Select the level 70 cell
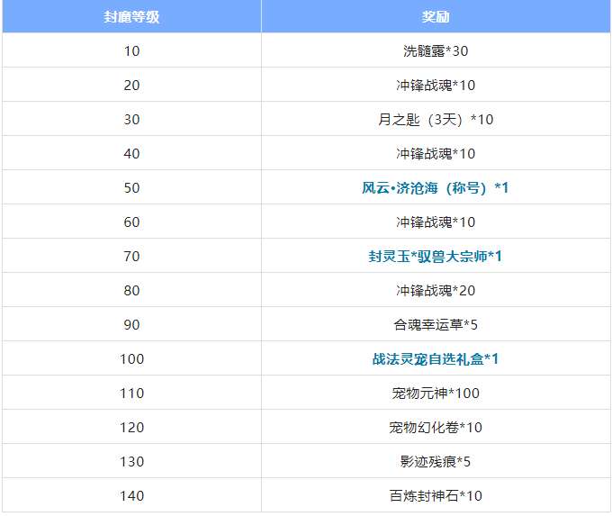 131,257
